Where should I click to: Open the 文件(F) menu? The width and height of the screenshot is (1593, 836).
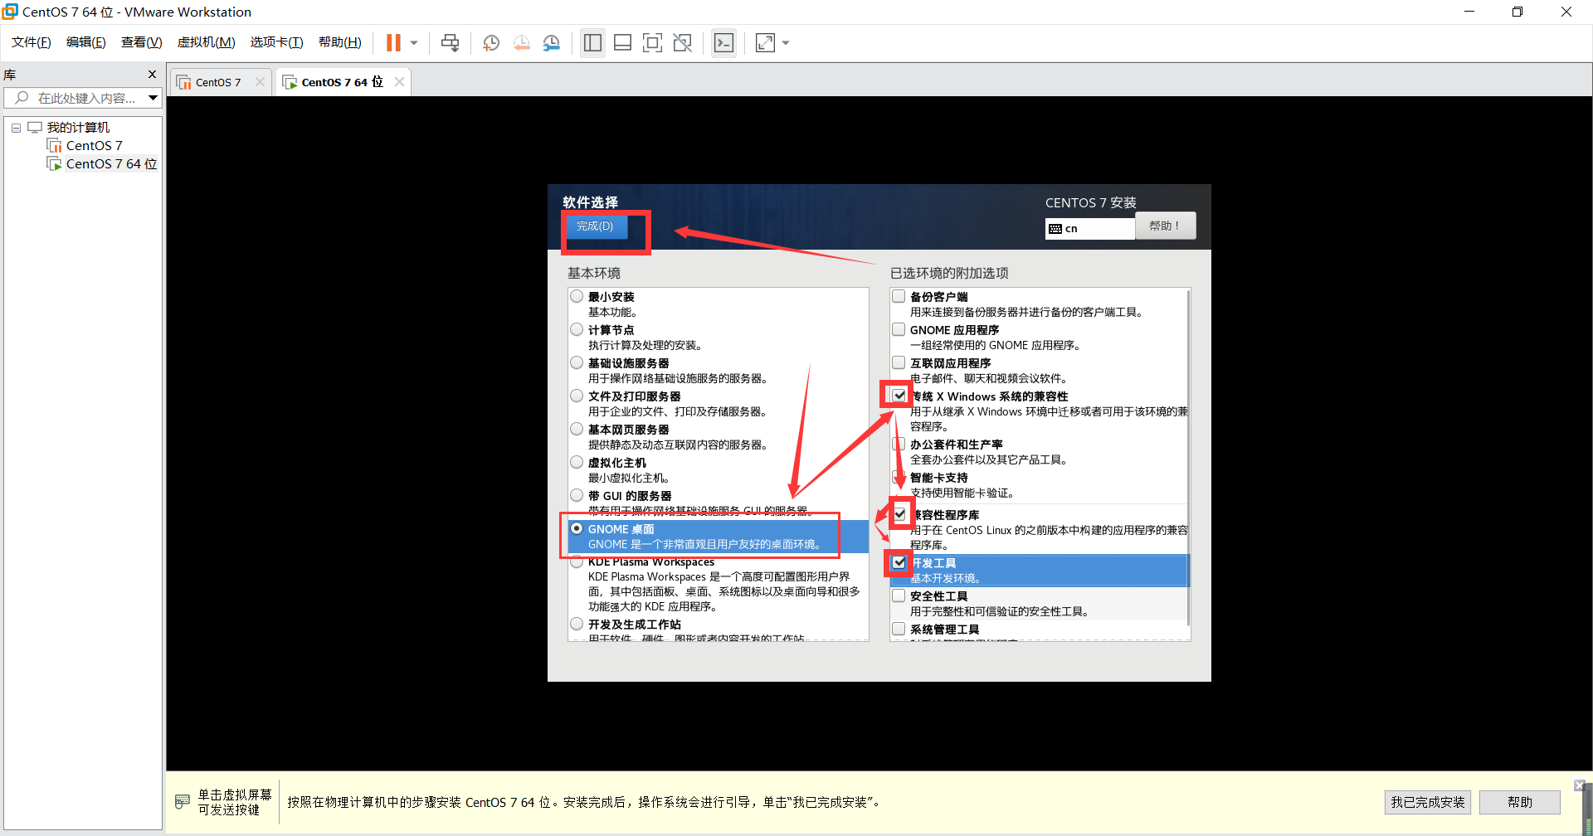point(32,42)
